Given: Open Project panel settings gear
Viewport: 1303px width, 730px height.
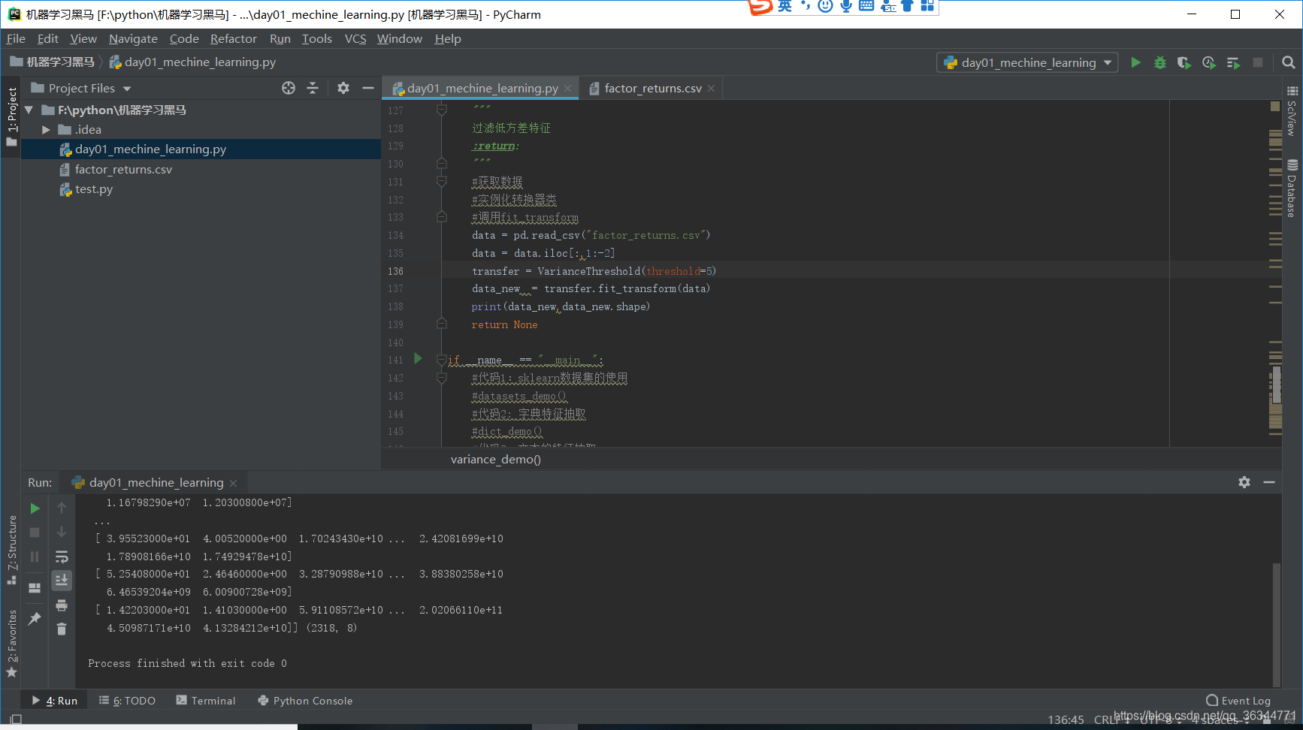Looking at the screenshot, I should [x=343, y=88].
